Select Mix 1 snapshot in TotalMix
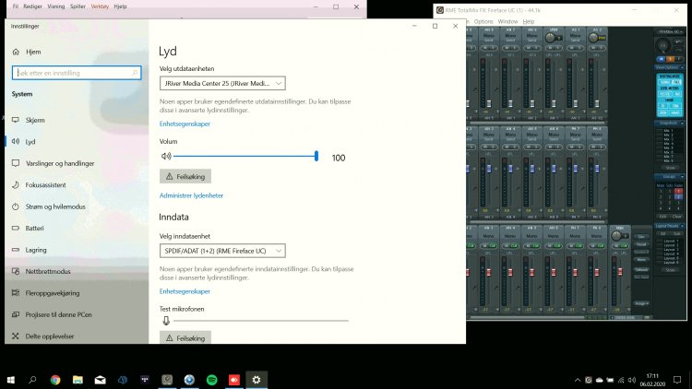Viewport: 692px width, 389px height. [669, 131]
